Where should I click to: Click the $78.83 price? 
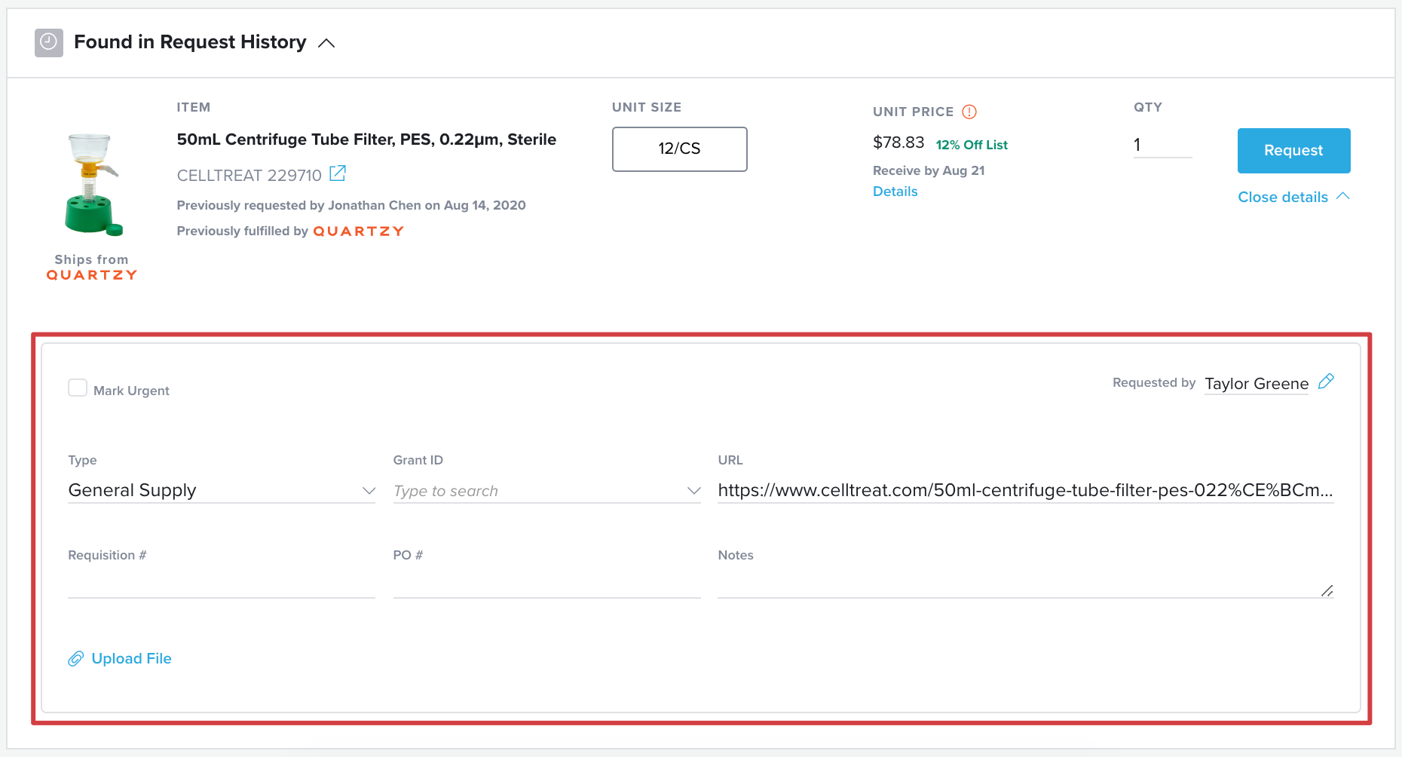tap(898, 143)
